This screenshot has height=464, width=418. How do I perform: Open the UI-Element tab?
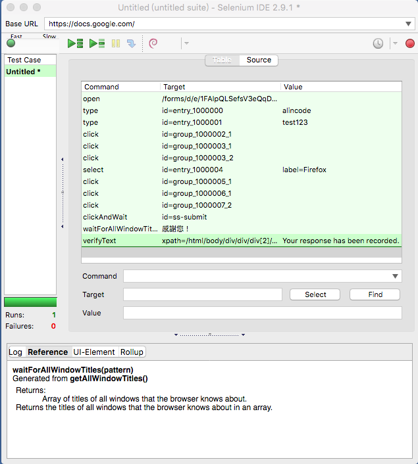(x=94, y=352)
